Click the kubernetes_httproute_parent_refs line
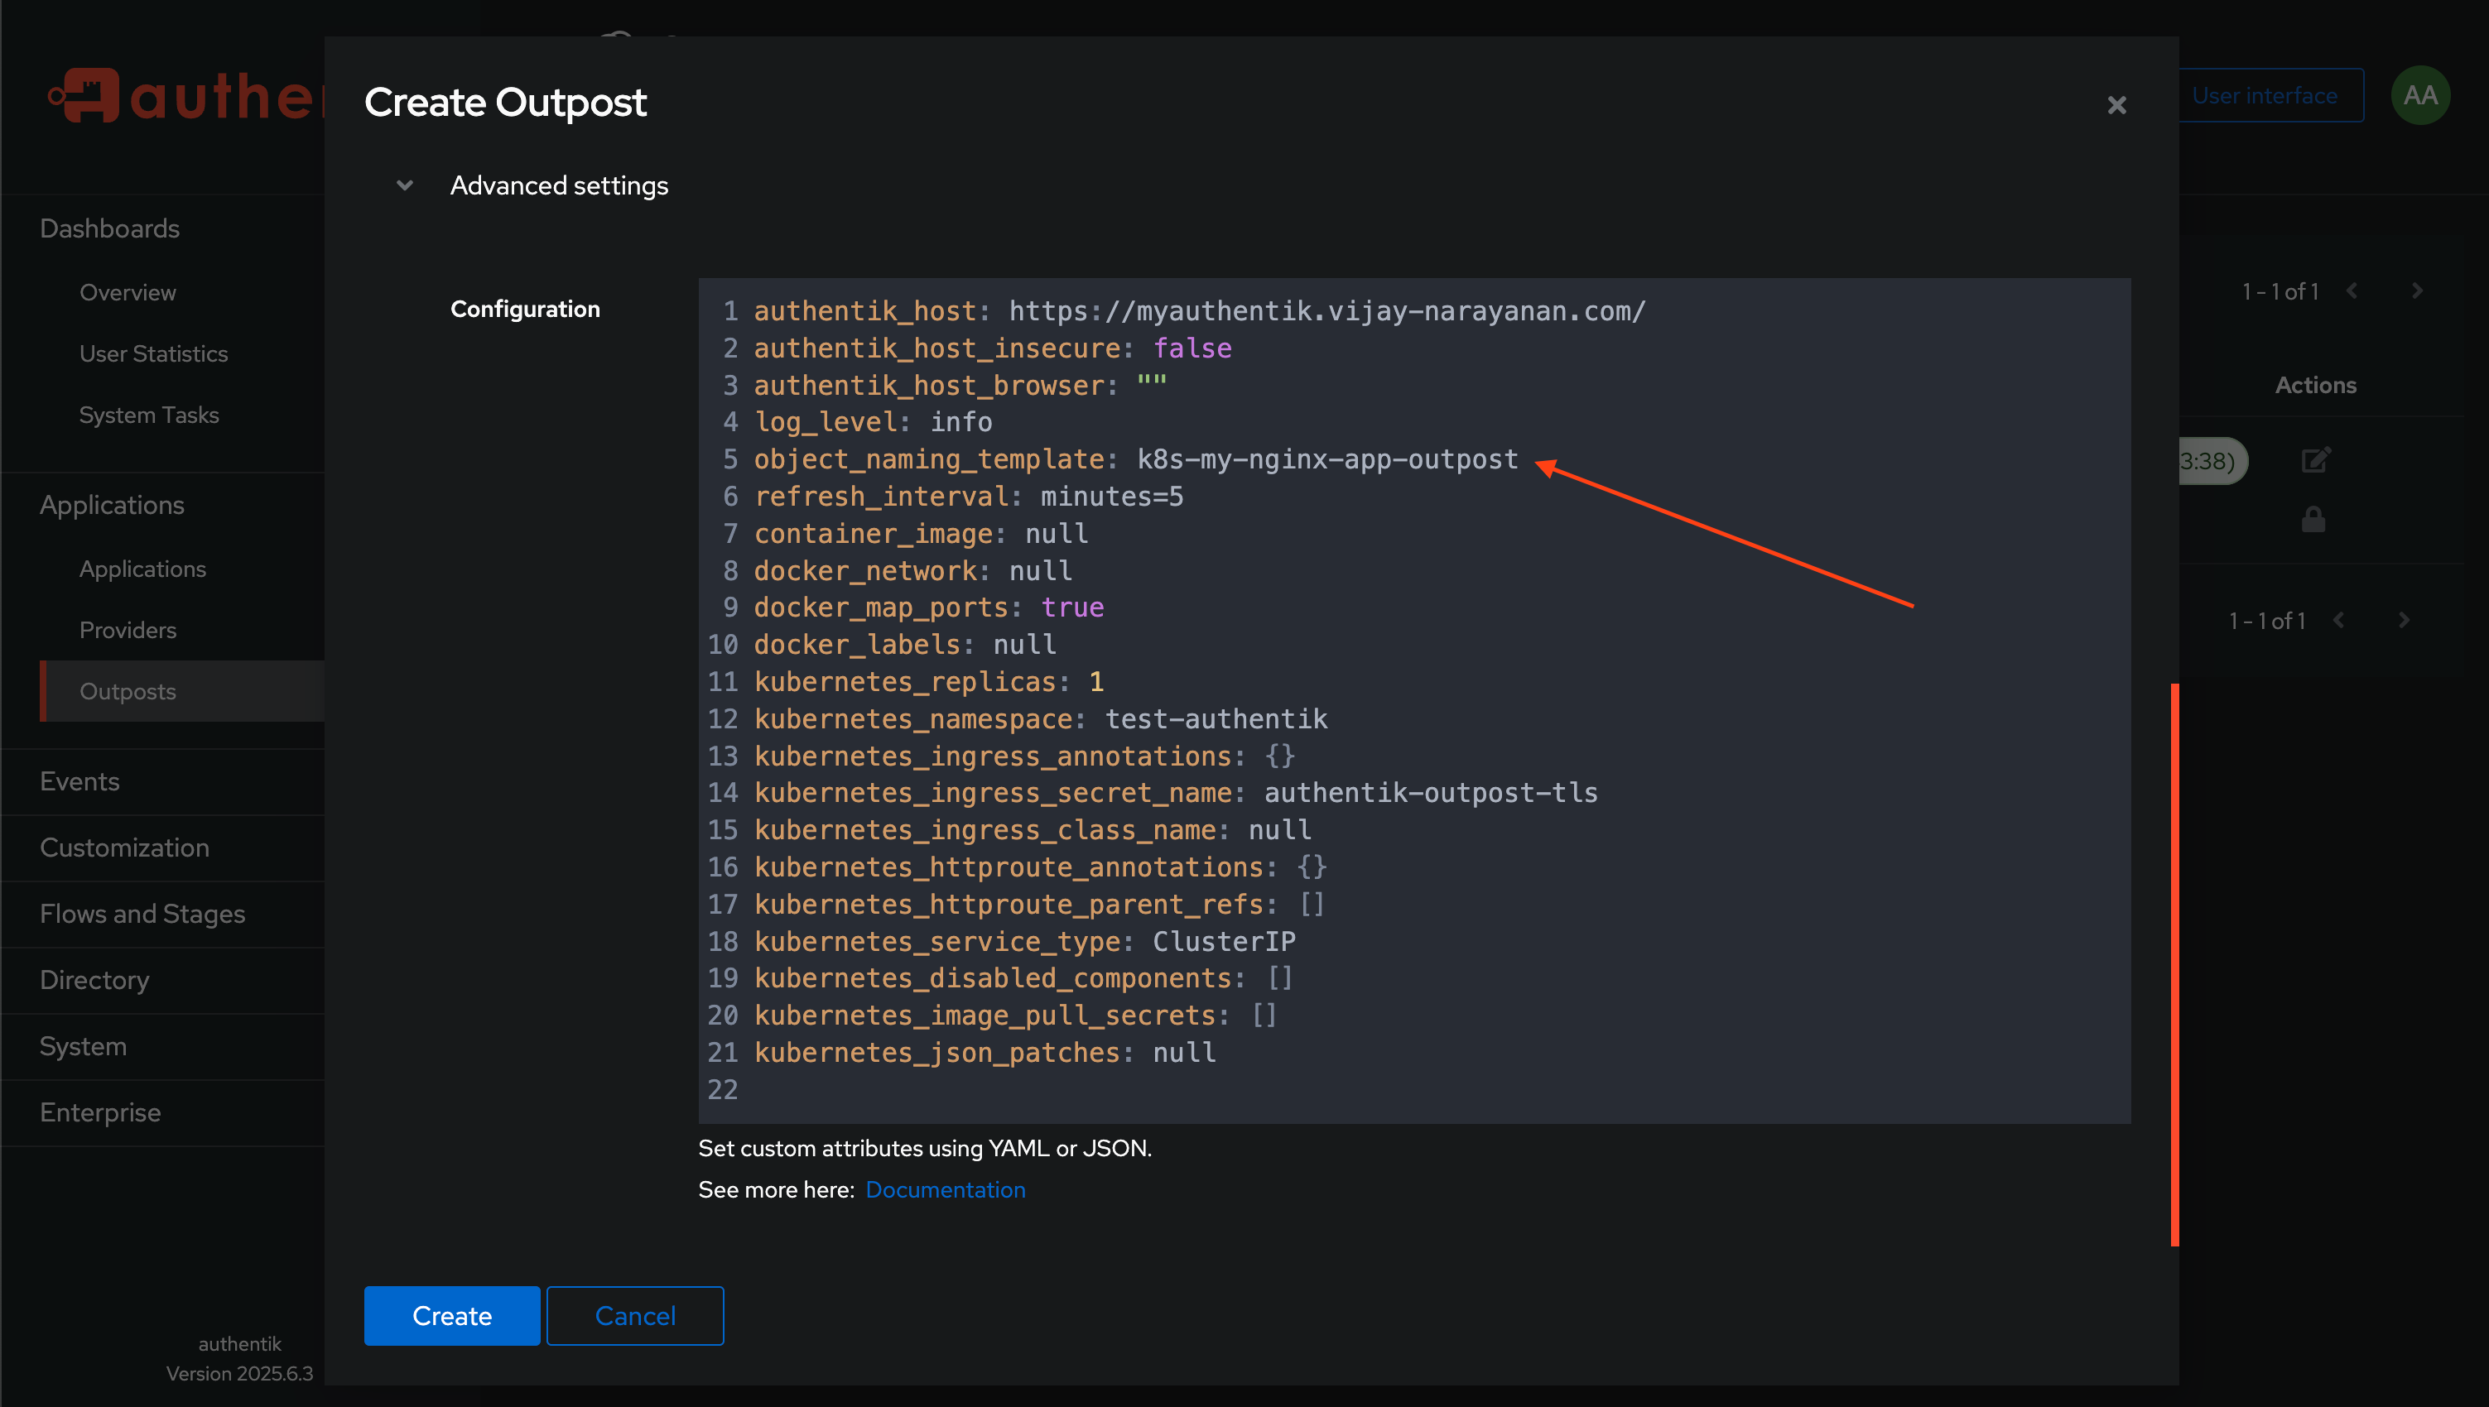 point(1039,905)
